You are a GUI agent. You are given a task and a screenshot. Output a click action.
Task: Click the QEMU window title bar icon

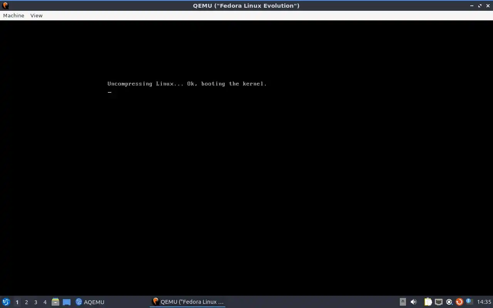5,5
